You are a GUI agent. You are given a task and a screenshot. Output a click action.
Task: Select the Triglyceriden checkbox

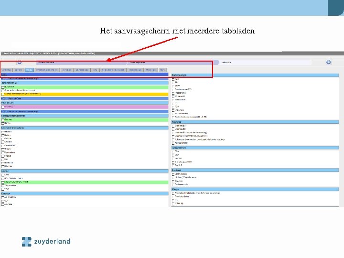[3, 185]
